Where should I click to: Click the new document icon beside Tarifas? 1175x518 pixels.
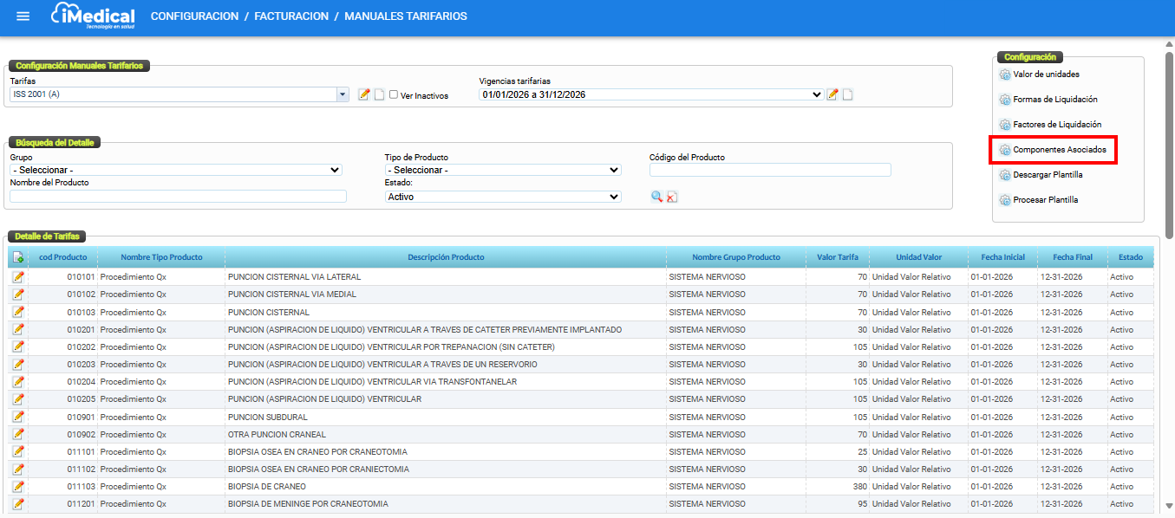point(379,94)
